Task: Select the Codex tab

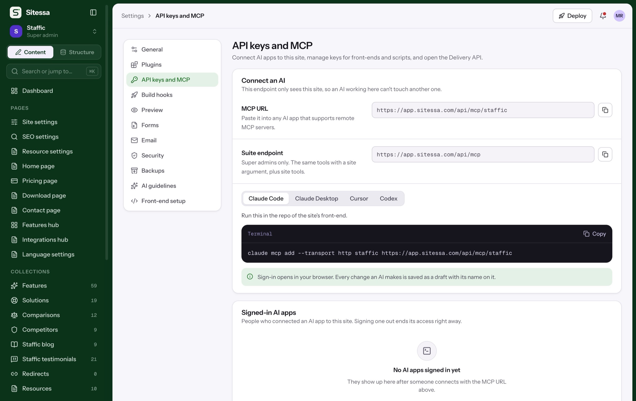Action: (388, 199)
